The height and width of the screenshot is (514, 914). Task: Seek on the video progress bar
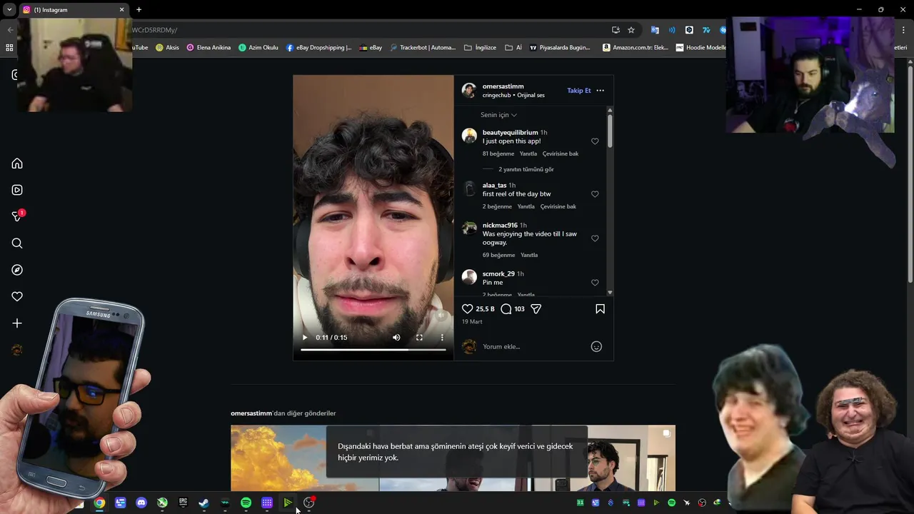pyautogui.click(x=373, y=350)
